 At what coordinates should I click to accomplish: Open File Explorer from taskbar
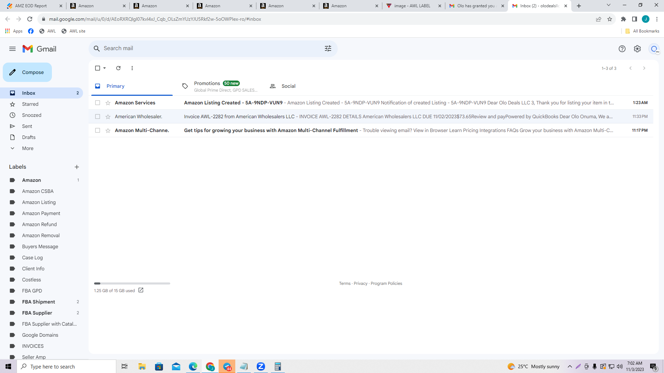click(142, 366)
